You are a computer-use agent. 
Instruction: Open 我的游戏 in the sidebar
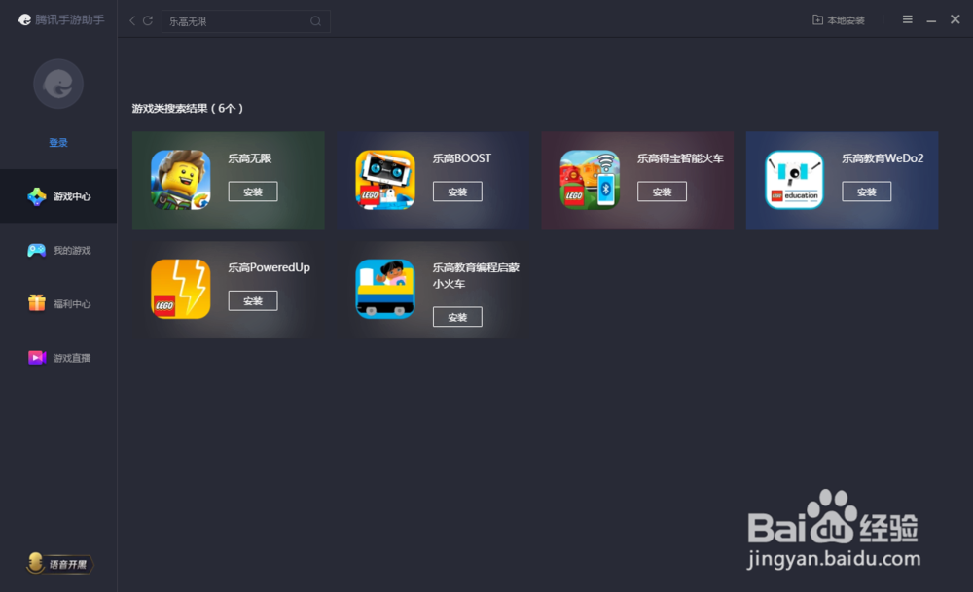pyautogui.click(x=58, y=250)
